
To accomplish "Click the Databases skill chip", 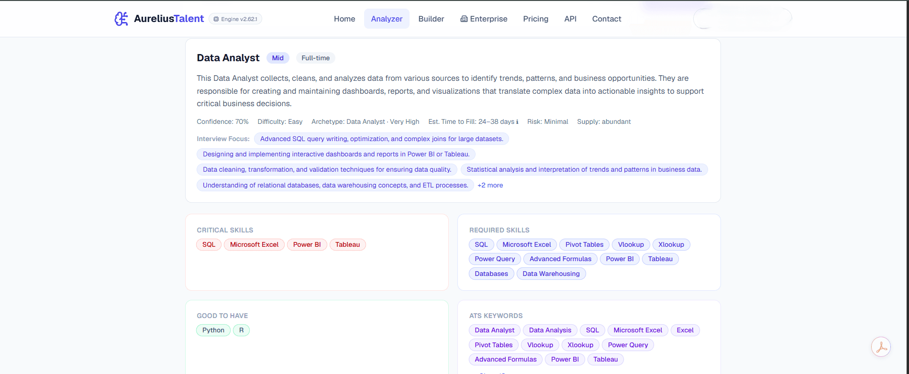I will 491,274.
